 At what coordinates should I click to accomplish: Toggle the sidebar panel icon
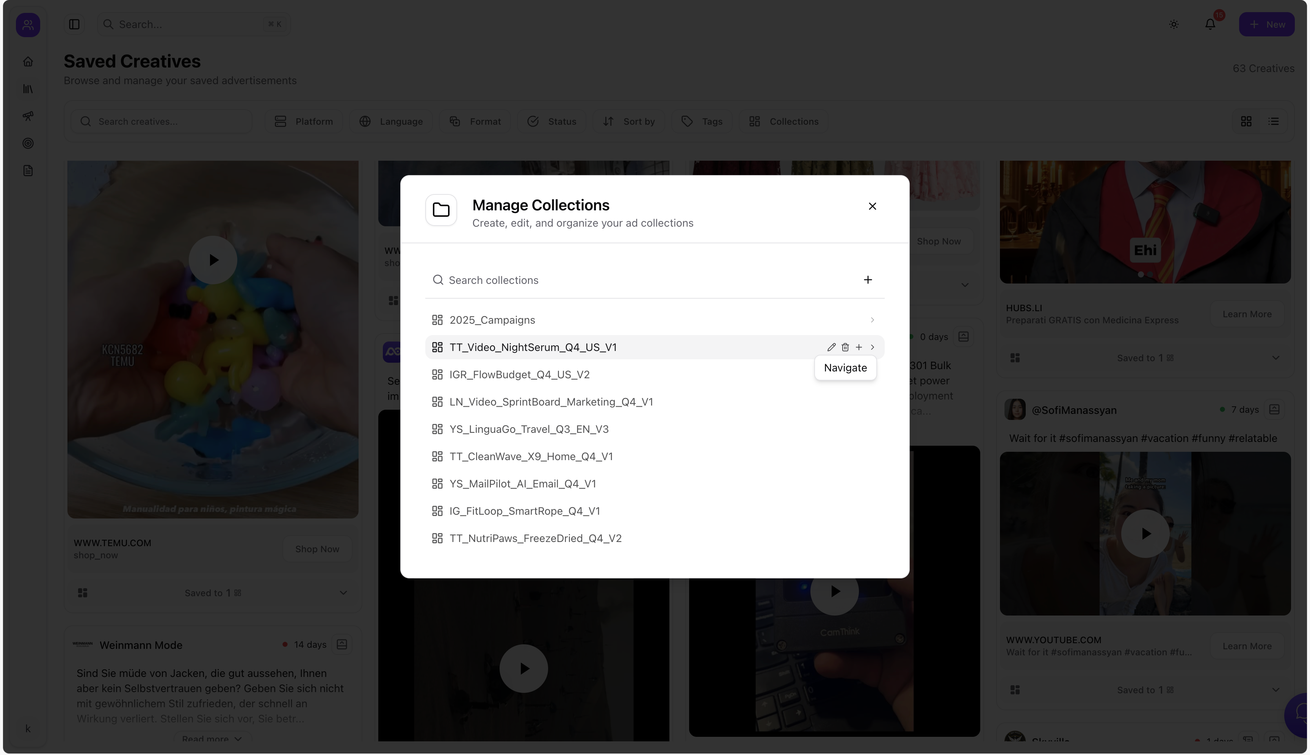74,24
